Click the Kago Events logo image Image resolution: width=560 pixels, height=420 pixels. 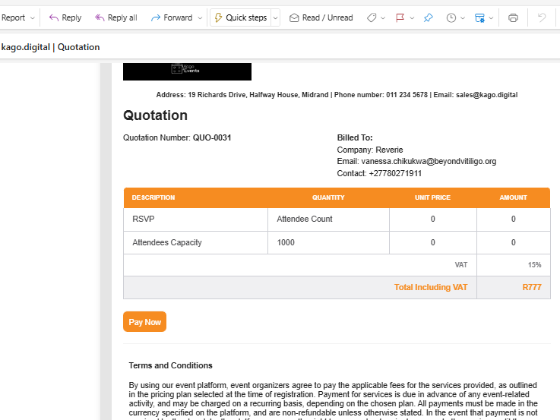click(187, 71)
